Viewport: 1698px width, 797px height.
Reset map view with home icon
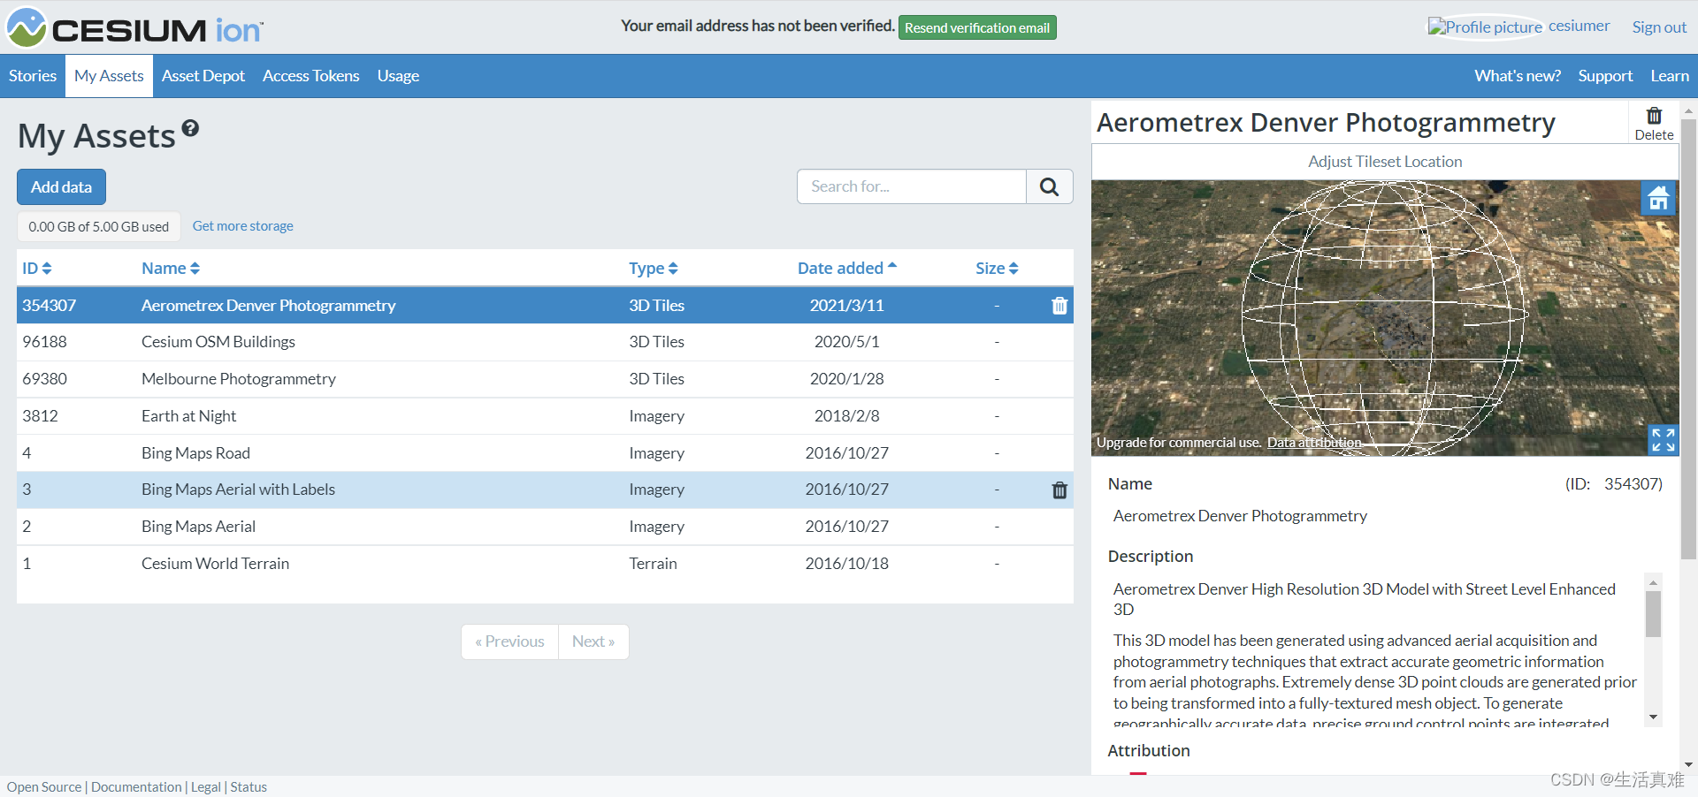point(1659,198)
